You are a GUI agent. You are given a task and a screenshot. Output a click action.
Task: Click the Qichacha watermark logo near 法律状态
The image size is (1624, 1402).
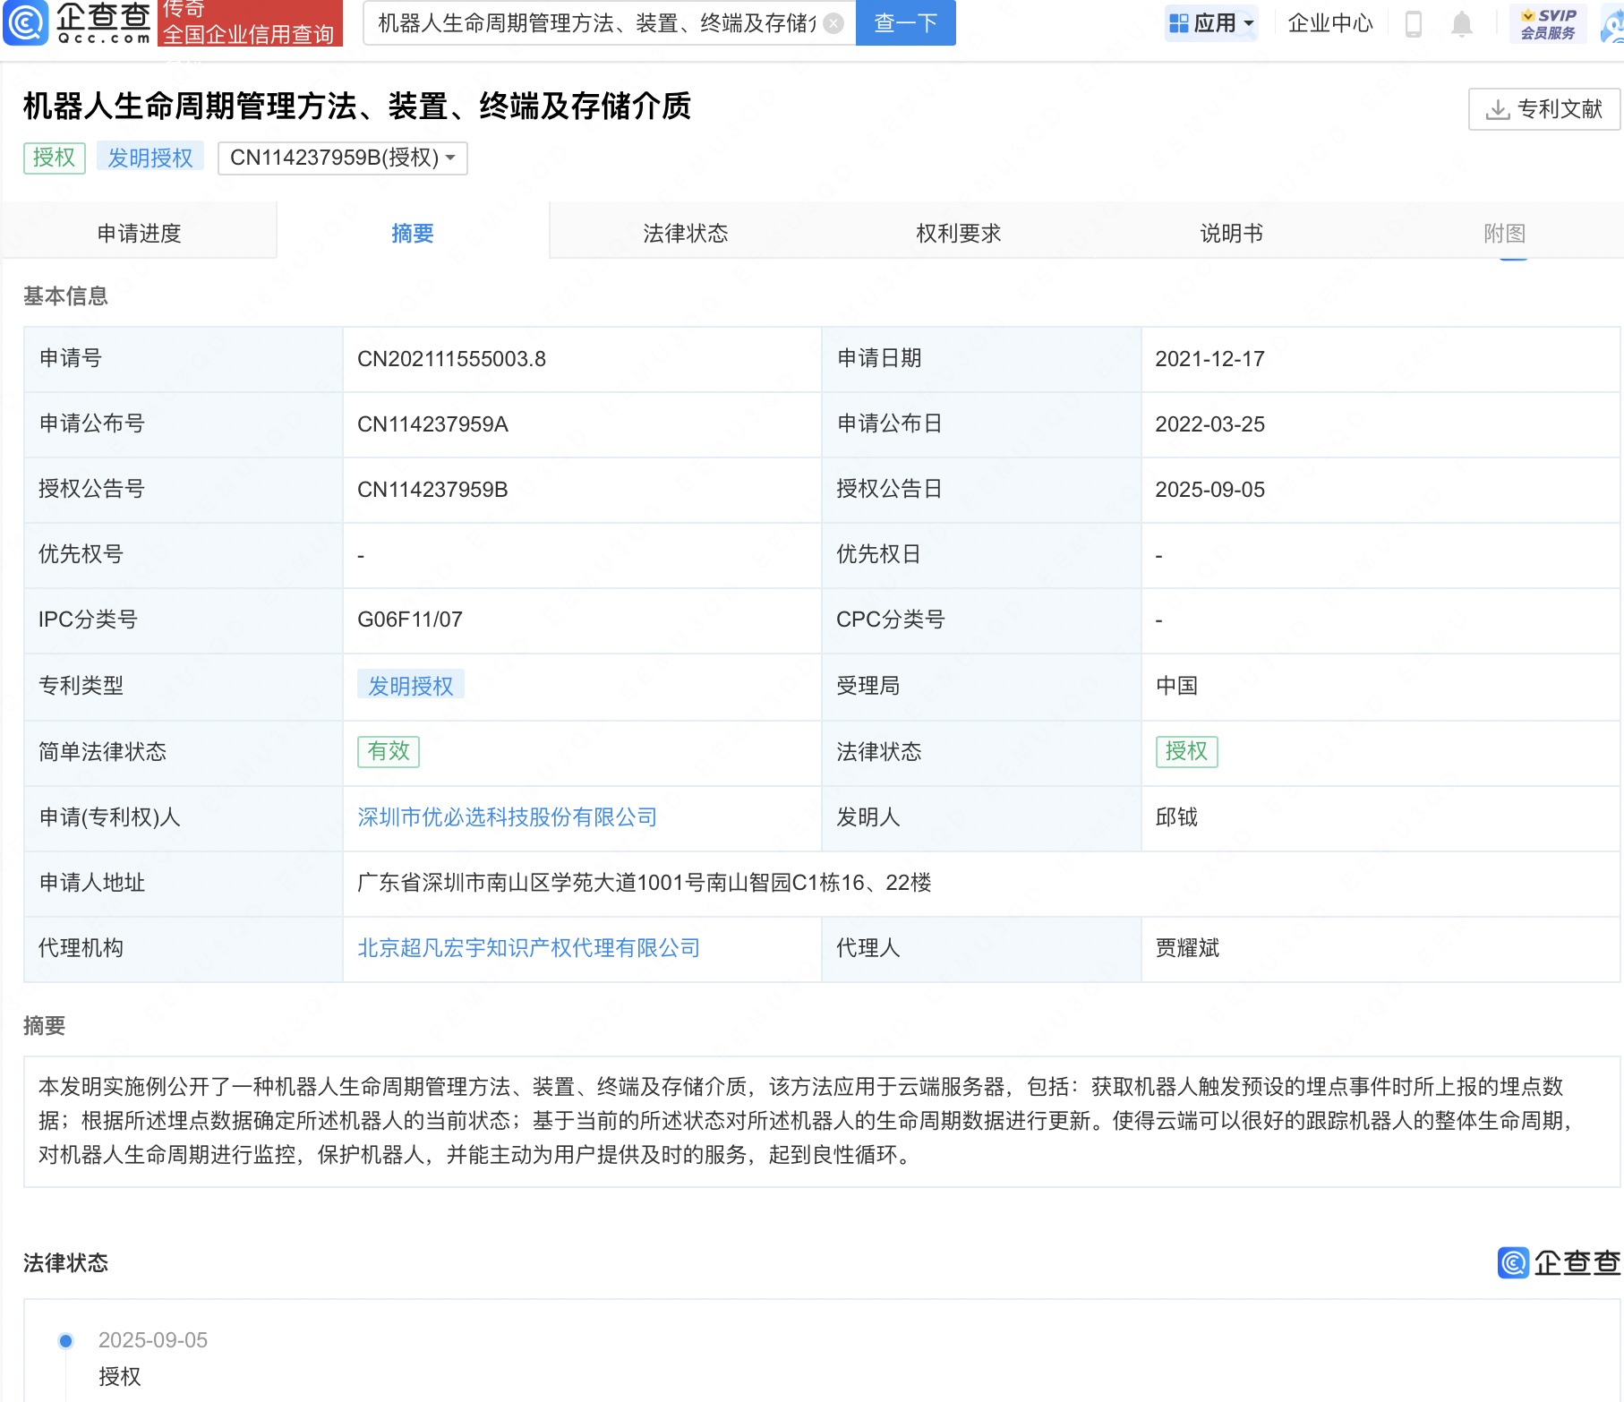[1559, 1262]
